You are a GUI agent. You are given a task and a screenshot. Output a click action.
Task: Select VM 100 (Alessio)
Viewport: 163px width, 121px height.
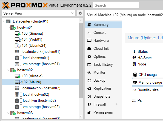(32, 76)
